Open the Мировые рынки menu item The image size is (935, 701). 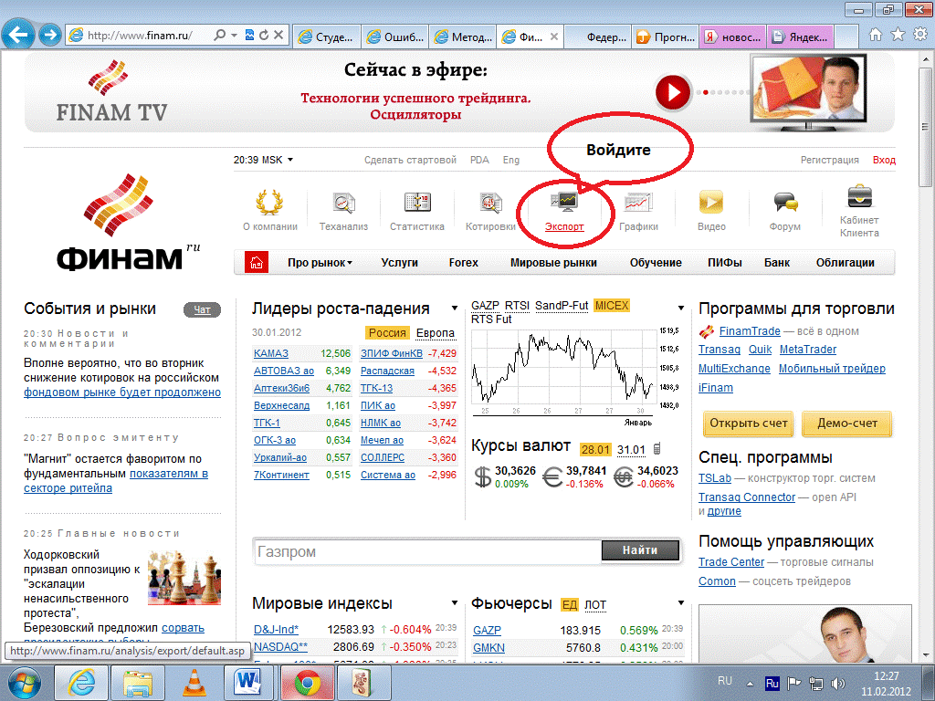553,262
